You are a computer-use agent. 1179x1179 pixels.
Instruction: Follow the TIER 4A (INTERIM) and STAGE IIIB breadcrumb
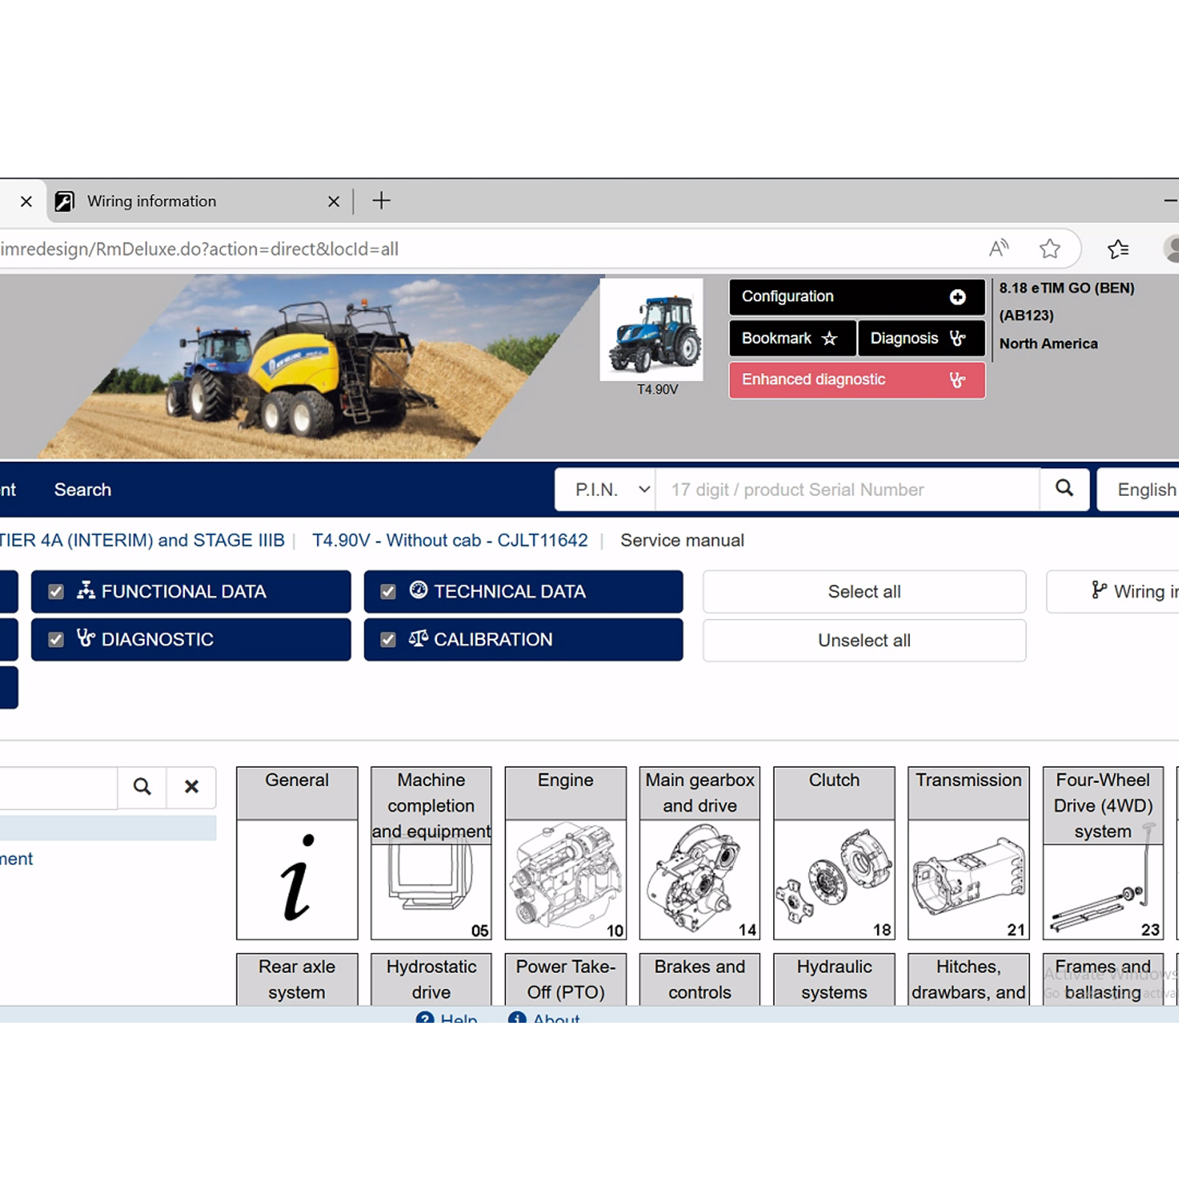[142, 540]
